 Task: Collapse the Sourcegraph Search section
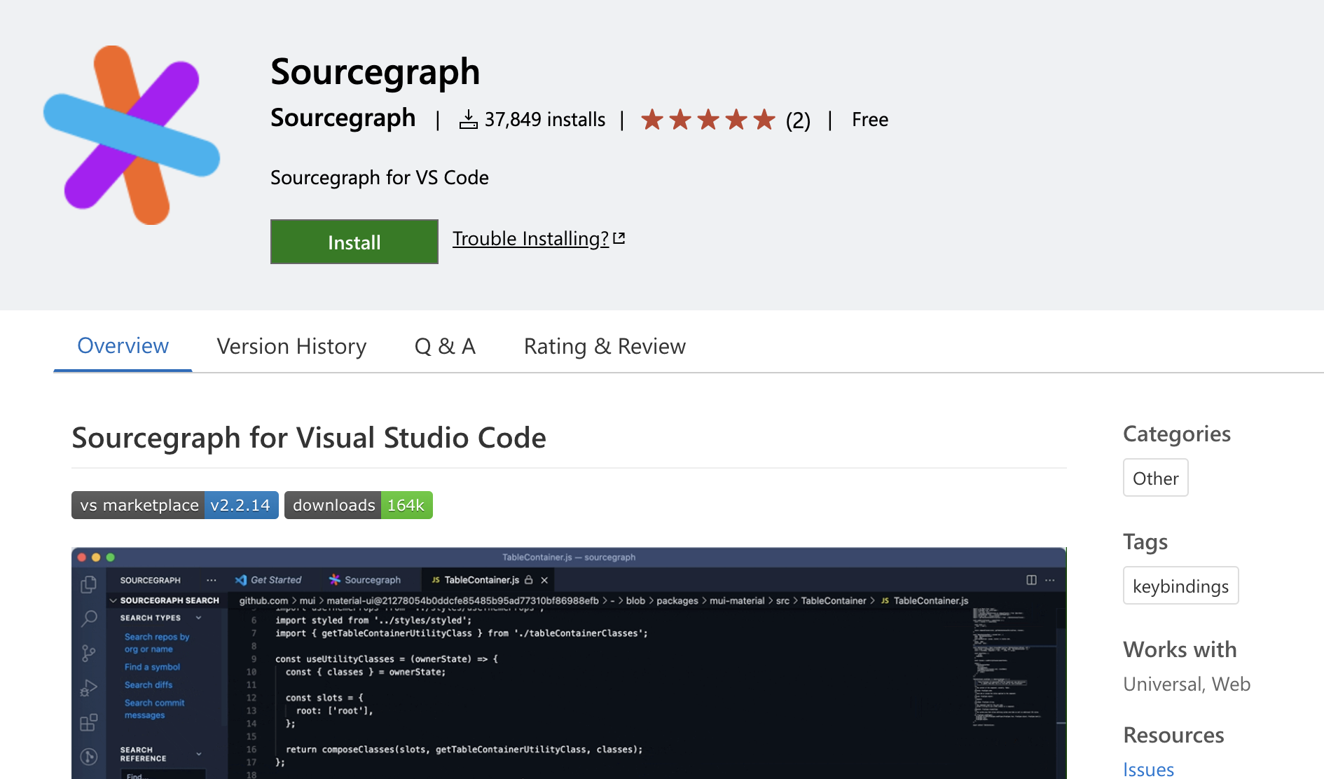[113, 600]
